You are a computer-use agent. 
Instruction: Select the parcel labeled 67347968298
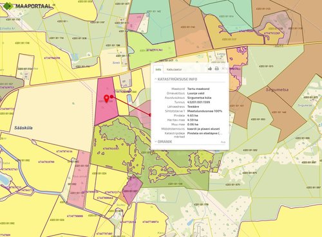coord(52,58)
